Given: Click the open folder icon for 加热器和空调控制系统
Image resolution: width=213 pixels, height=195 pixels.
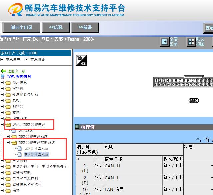Looking at the screenshot, I should click(14, 143).
